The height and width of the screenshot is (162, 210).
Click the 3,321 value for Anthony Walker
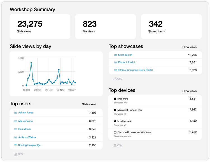tap(93, 137)
